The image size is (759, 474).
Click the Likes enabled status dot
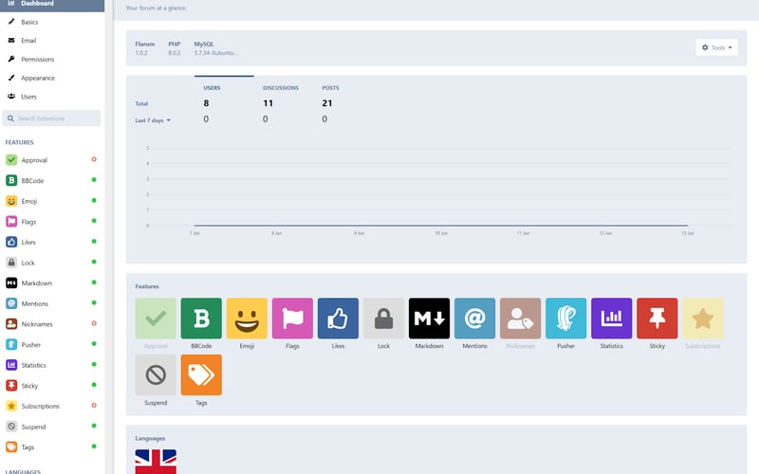pyautogui.click(x=94, y=241)
